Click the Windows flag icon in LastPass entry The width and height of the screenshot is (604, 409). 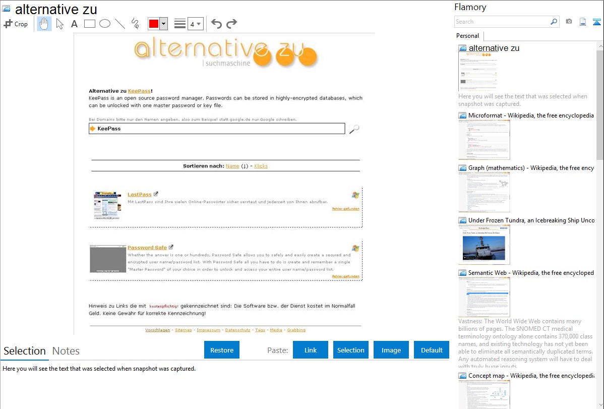tap(355, 195)
